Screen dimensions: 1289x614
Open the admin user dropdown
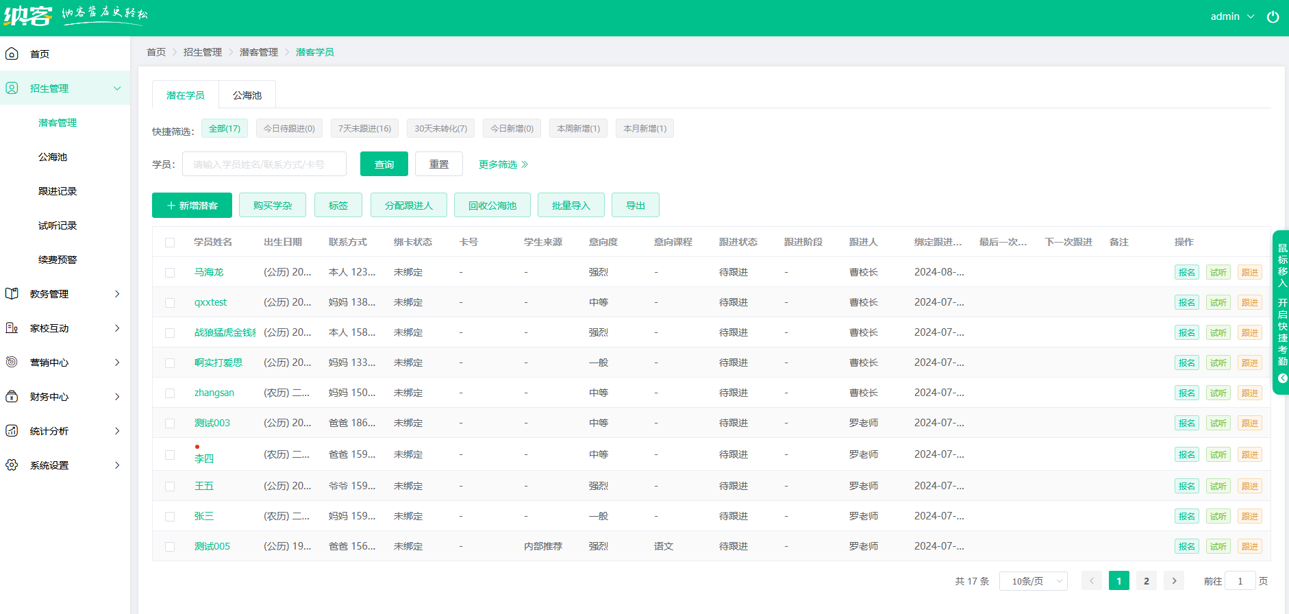click(x=1231, y=16)
